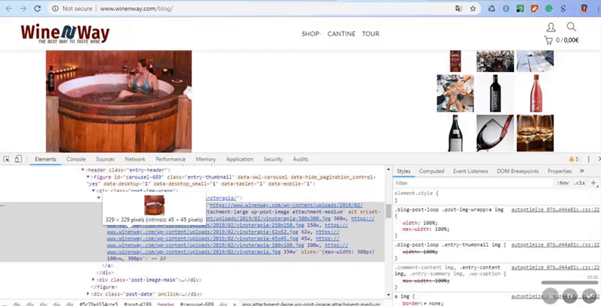Expand the div post-date node
Screen dimensions: 601x306
(x=88, y=294)
